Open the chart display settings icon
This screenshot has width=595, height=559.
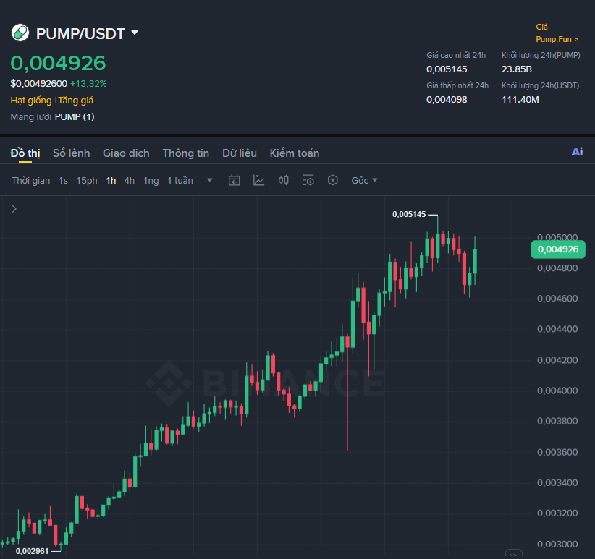coord(308,180)
